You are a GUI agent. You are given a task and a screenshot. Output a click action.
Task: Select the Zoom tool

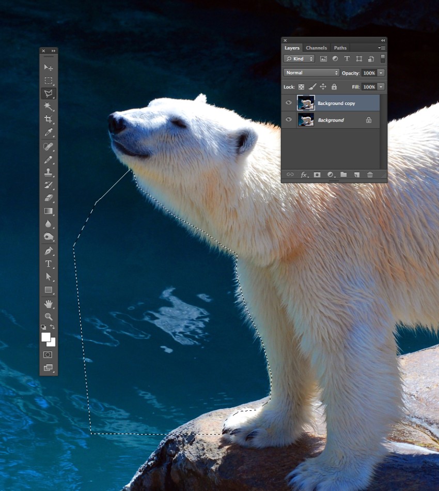(48, 316)
